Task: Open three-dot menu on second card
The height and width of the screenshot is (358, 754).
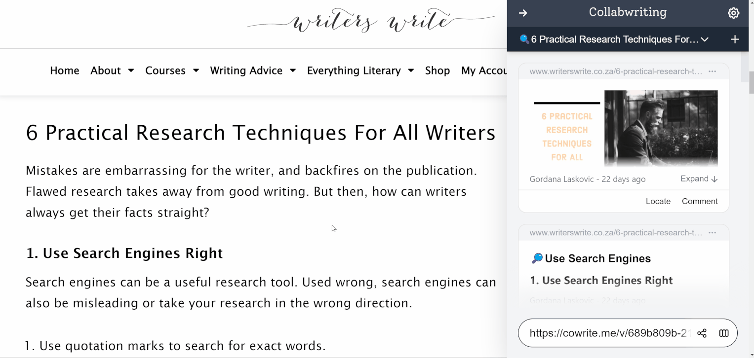Action: pyautogui.click(x=712, y=233)
